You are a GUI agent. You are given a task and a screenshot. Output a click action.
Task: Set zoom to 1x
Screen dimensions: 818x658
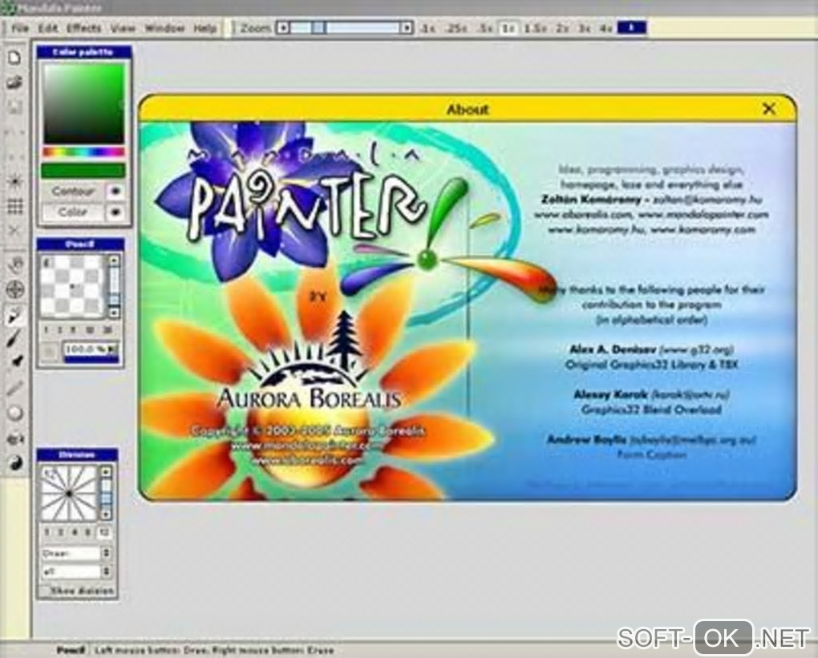508,28
